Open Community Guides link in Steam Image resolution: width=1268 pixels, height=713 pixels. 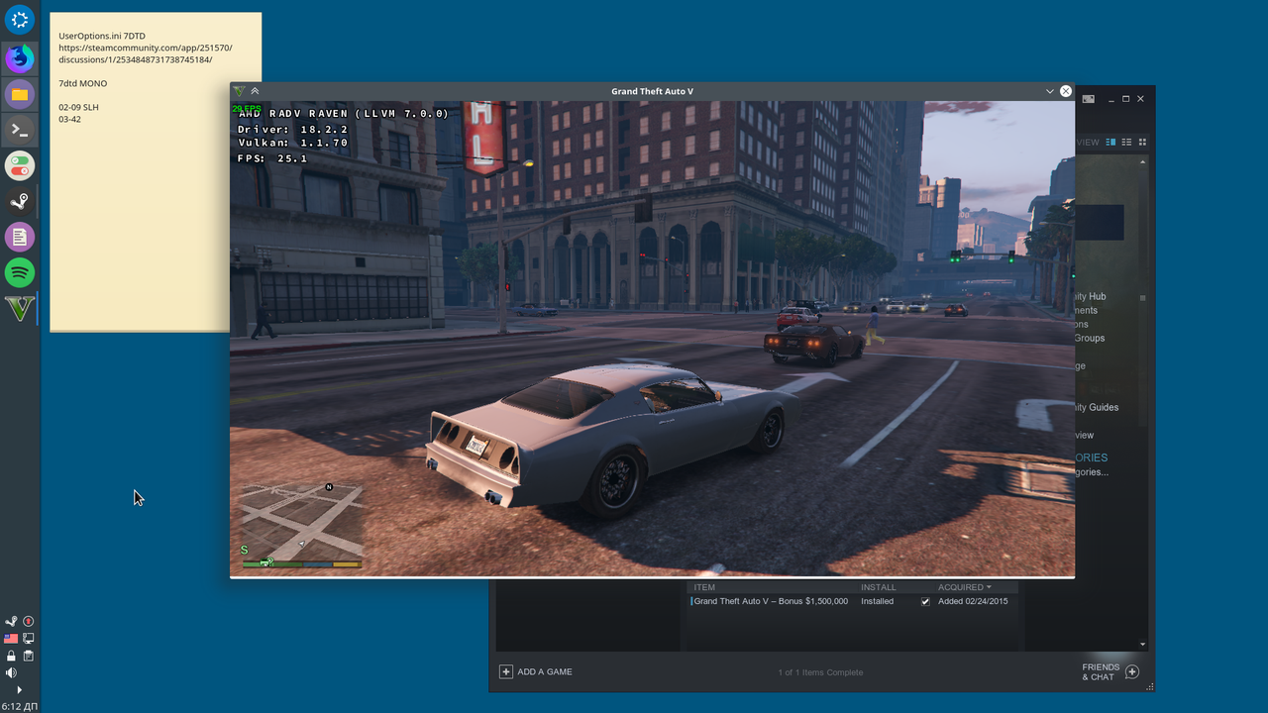[1097, 407]
